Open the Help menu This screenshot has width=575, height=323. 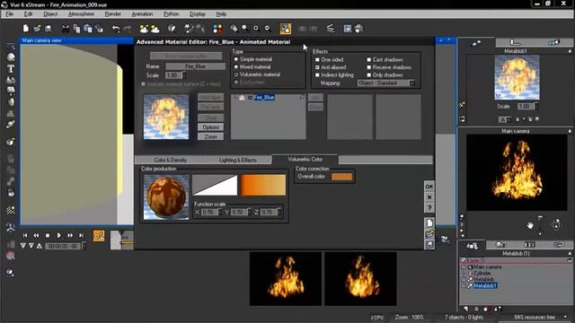tap(221, 14)
